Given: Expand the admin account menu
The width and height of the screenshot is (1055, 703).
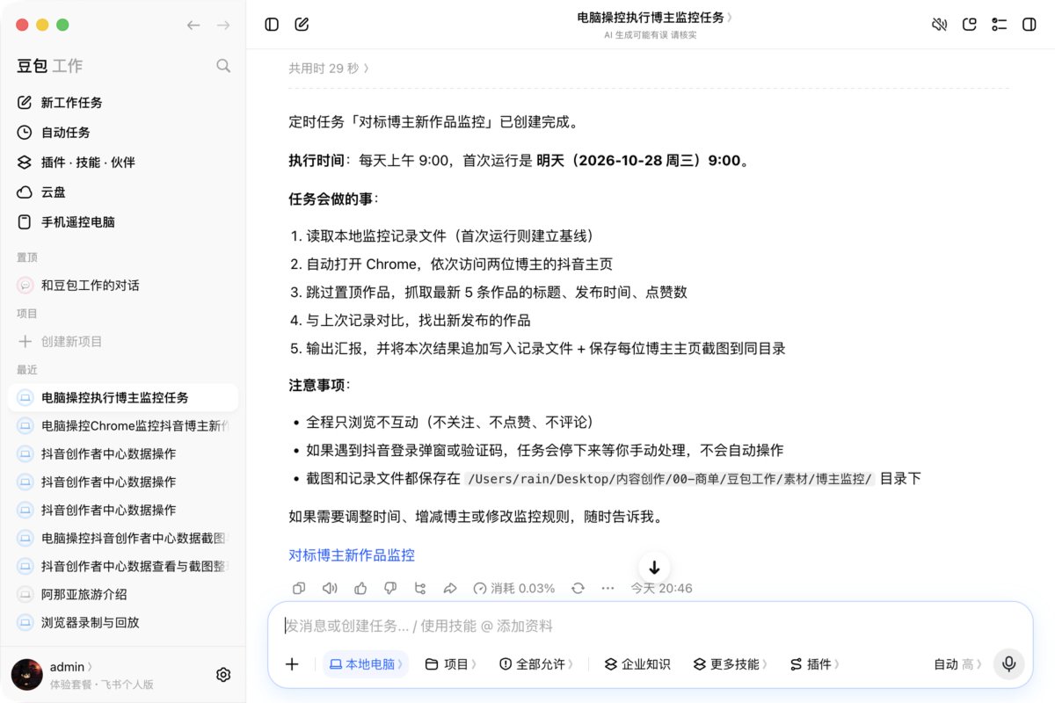Looking at the screenshot, I should click(71, 667).
